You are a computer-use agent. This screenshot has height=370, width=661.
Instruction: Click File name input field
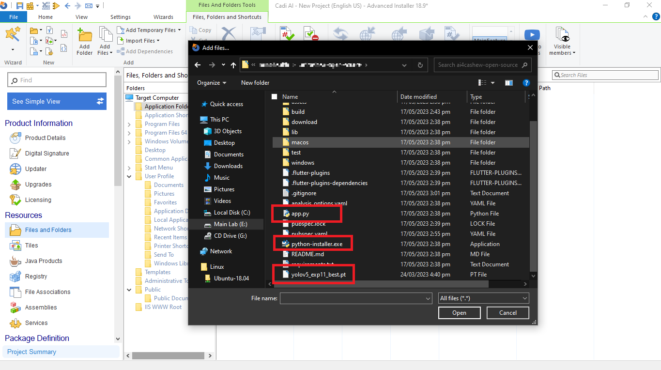coord(355,298)
